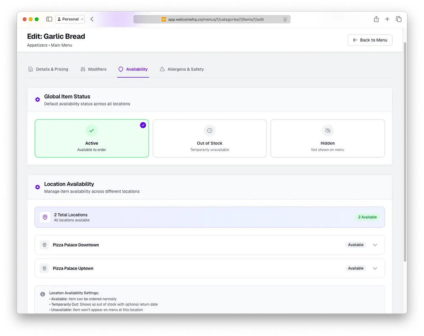Viewport: 424px width, 336px height.
Task: Open the Allergens & Safety tab
Action: point(181,69)
